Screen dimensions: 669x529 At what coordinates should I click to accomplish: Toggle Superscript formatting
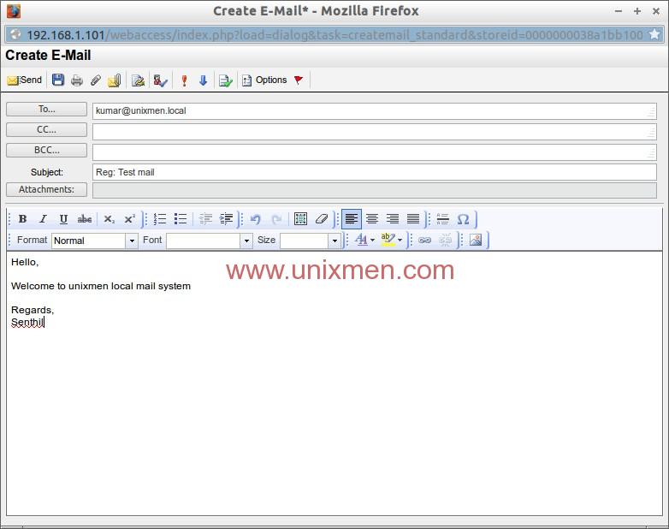coord(130,219)
